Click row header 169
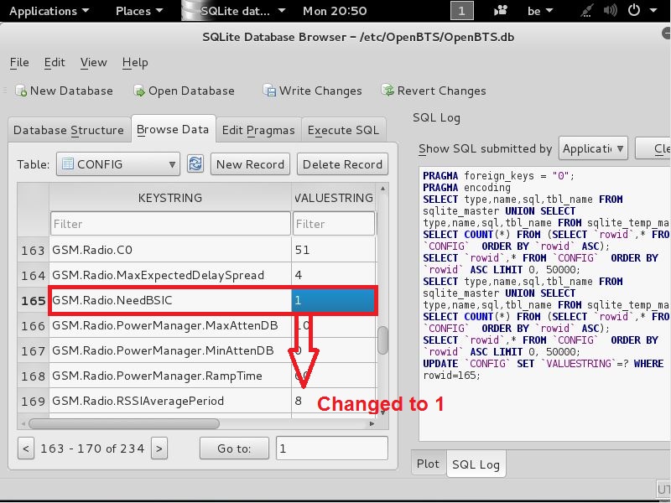Image resolution: width=671 pixels, height=503 pixels. (x=34, y=402)
